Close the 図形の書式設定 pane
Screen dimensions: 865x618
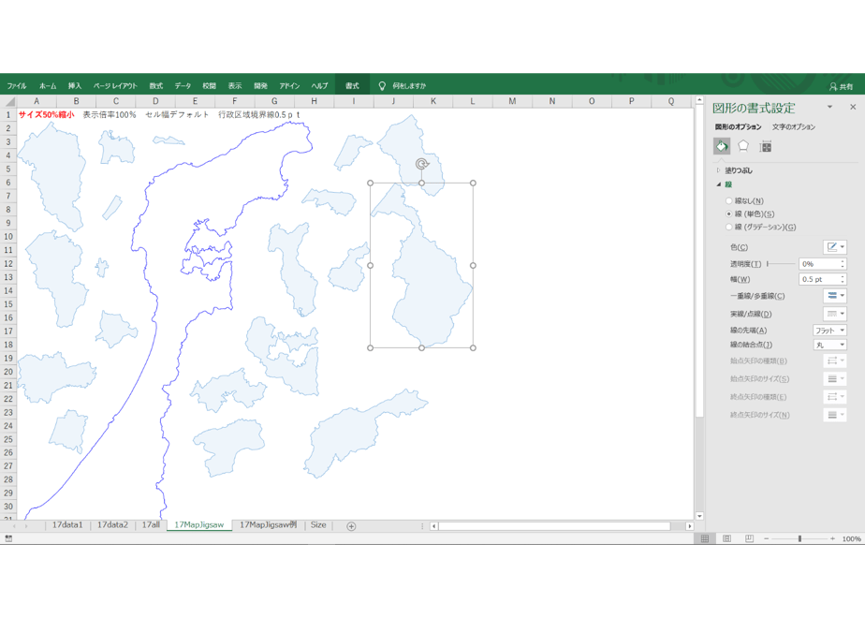tap(853, 107)
